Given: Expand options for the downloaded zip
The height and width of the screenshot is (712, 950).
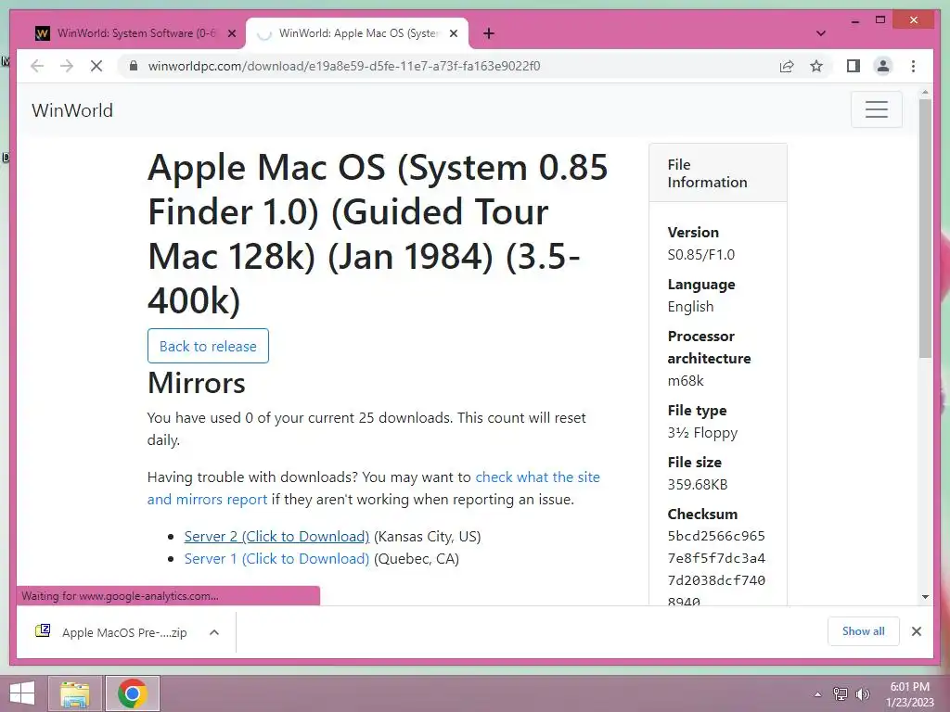Looking at the screenshot, I should tap(214, 632).
